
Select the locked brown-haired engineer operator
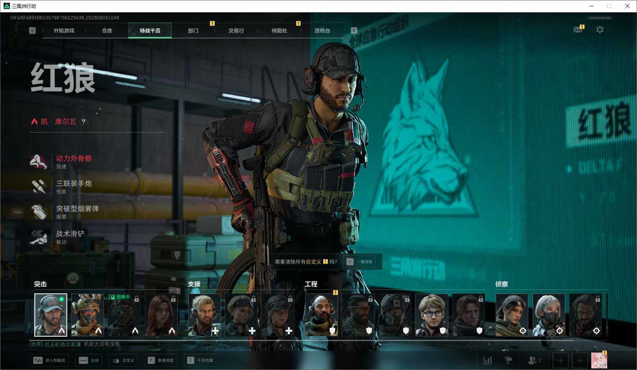pyautogui.click(x=468, y=315)
